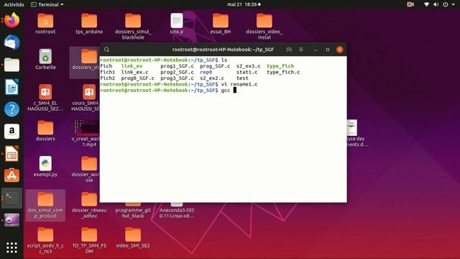Click the gcc command line in terminal
Image resolution: width=460 pixels, height=259 pixels.
pyautogui.click(x=168, y=91)
